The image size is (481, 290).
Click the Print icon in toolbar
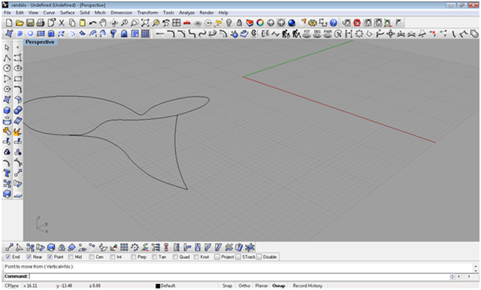[40, 23]
